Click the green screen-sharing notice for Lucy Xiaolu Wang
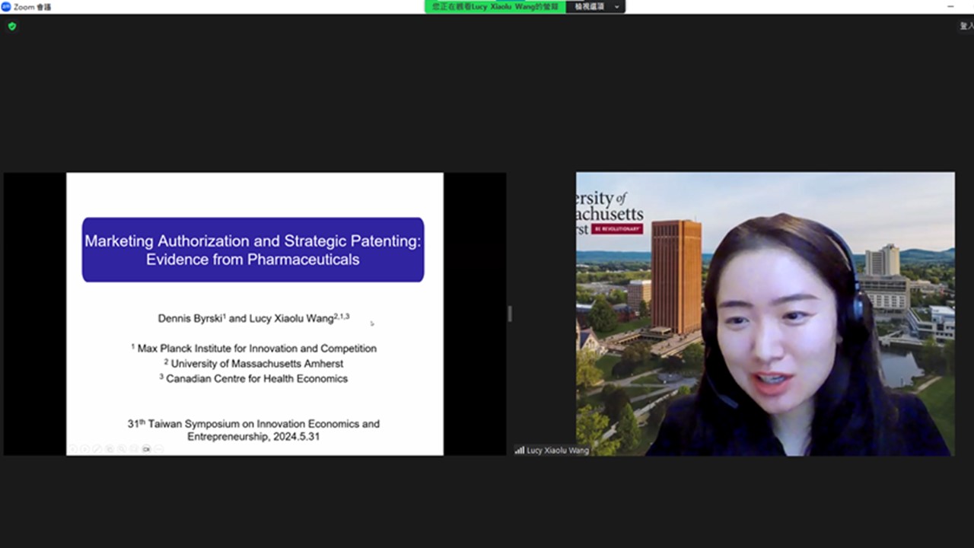The height and width of the screenshot is (548, 974). [495, 6]
